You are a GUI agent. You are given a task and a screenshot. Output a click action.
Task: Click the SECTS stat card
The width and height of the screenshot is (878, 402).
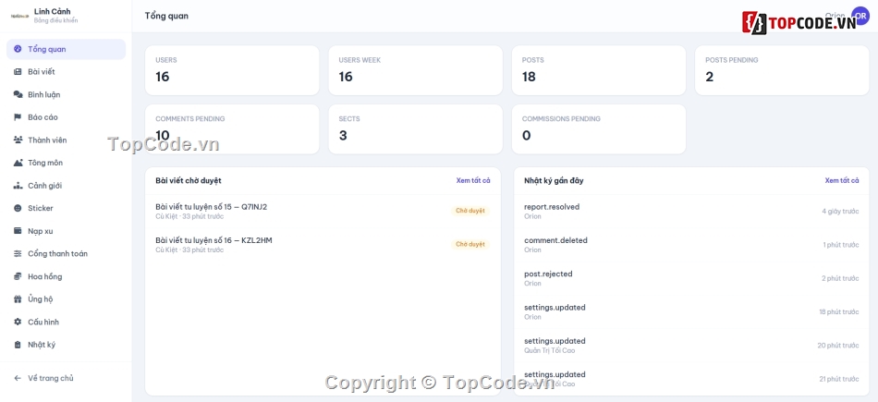pos(416,128)
